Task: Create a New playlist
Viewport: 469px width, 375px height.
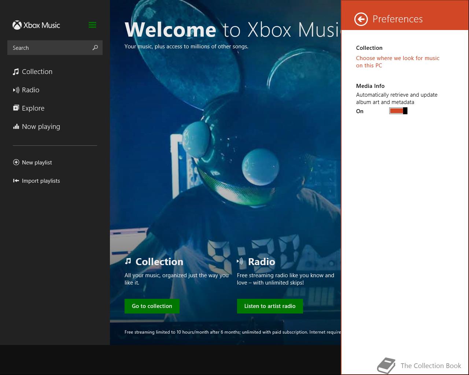Action: [37, 163]
